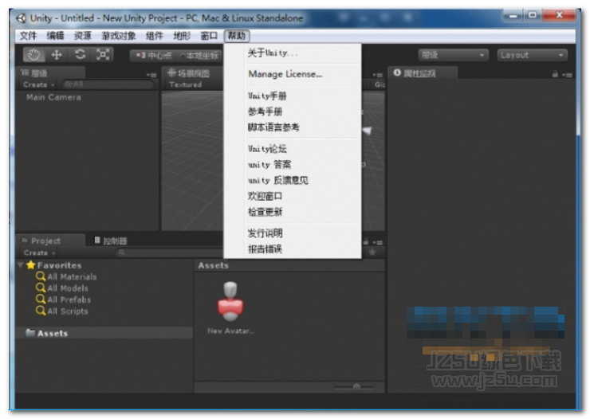The height and width of the screenshot is (419, 590).
Task: Select the Assets folder in tree
Action: [104, 333]
